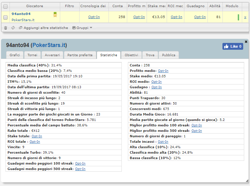The image size is (250, 186).
Task: Sort by Giocatore column header
Action: [35, 6]
